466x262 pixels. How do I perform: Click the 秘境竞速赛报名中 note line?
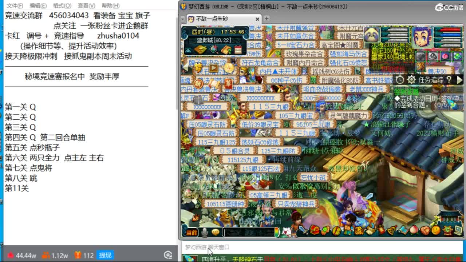[x=72, y=76]
